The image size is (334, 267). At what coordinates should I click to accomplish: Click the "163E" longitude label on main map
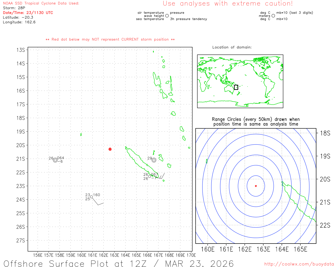[115, 255]
